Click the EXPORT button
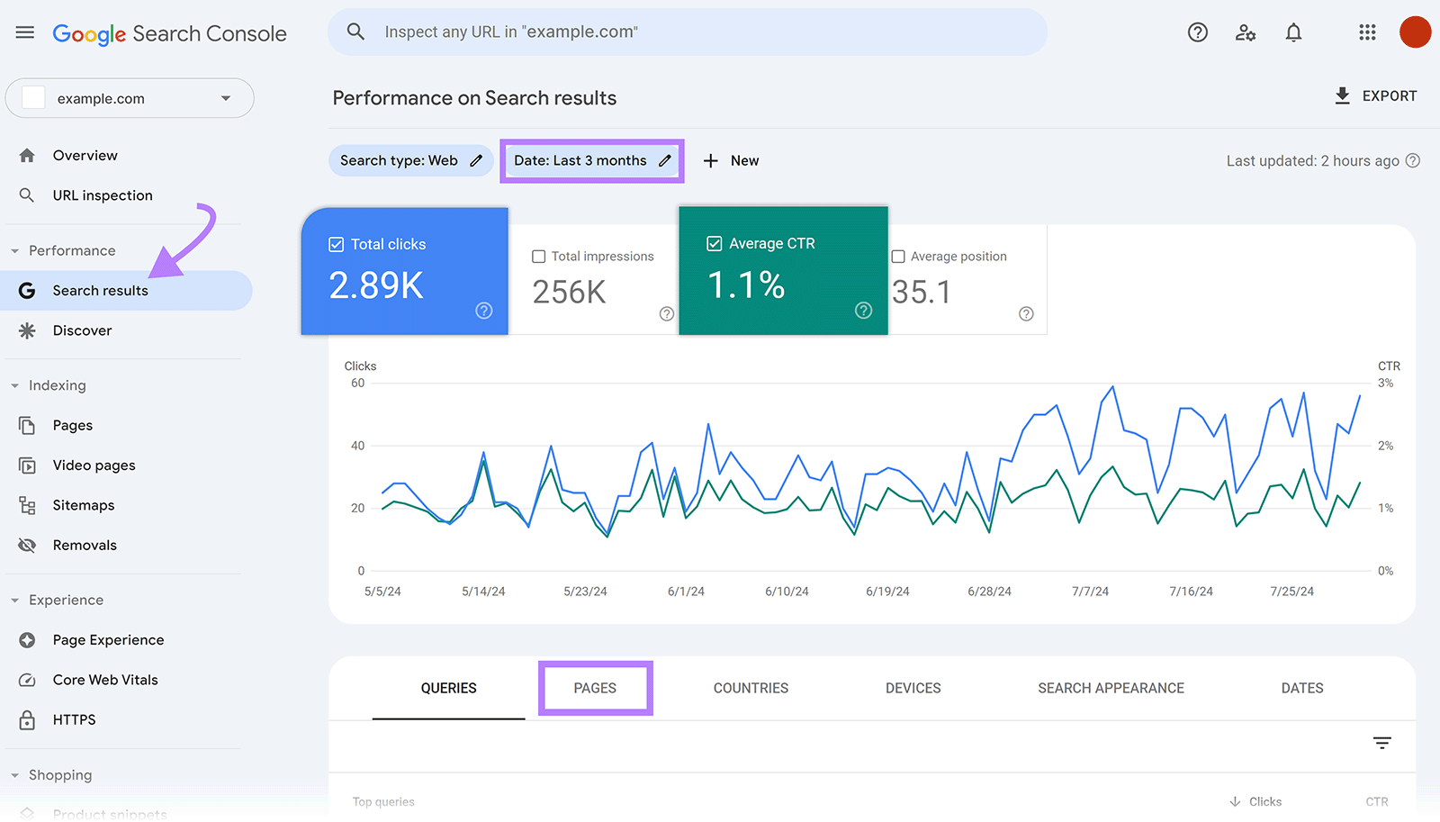Screen dimensions: 1440x822 [1375, 95]
